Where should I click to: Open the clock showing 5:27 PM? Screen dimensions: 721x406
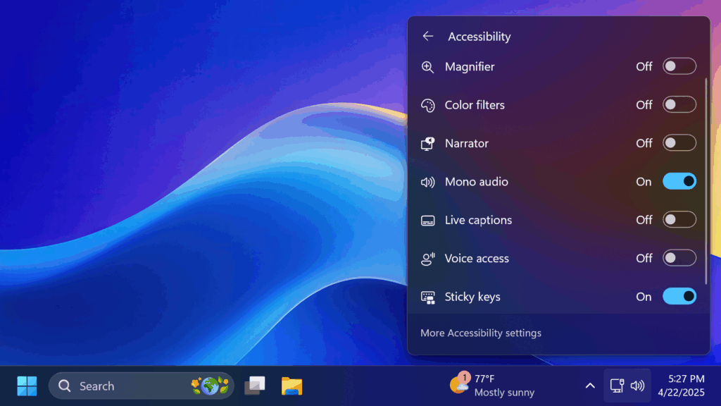point(681,386)
